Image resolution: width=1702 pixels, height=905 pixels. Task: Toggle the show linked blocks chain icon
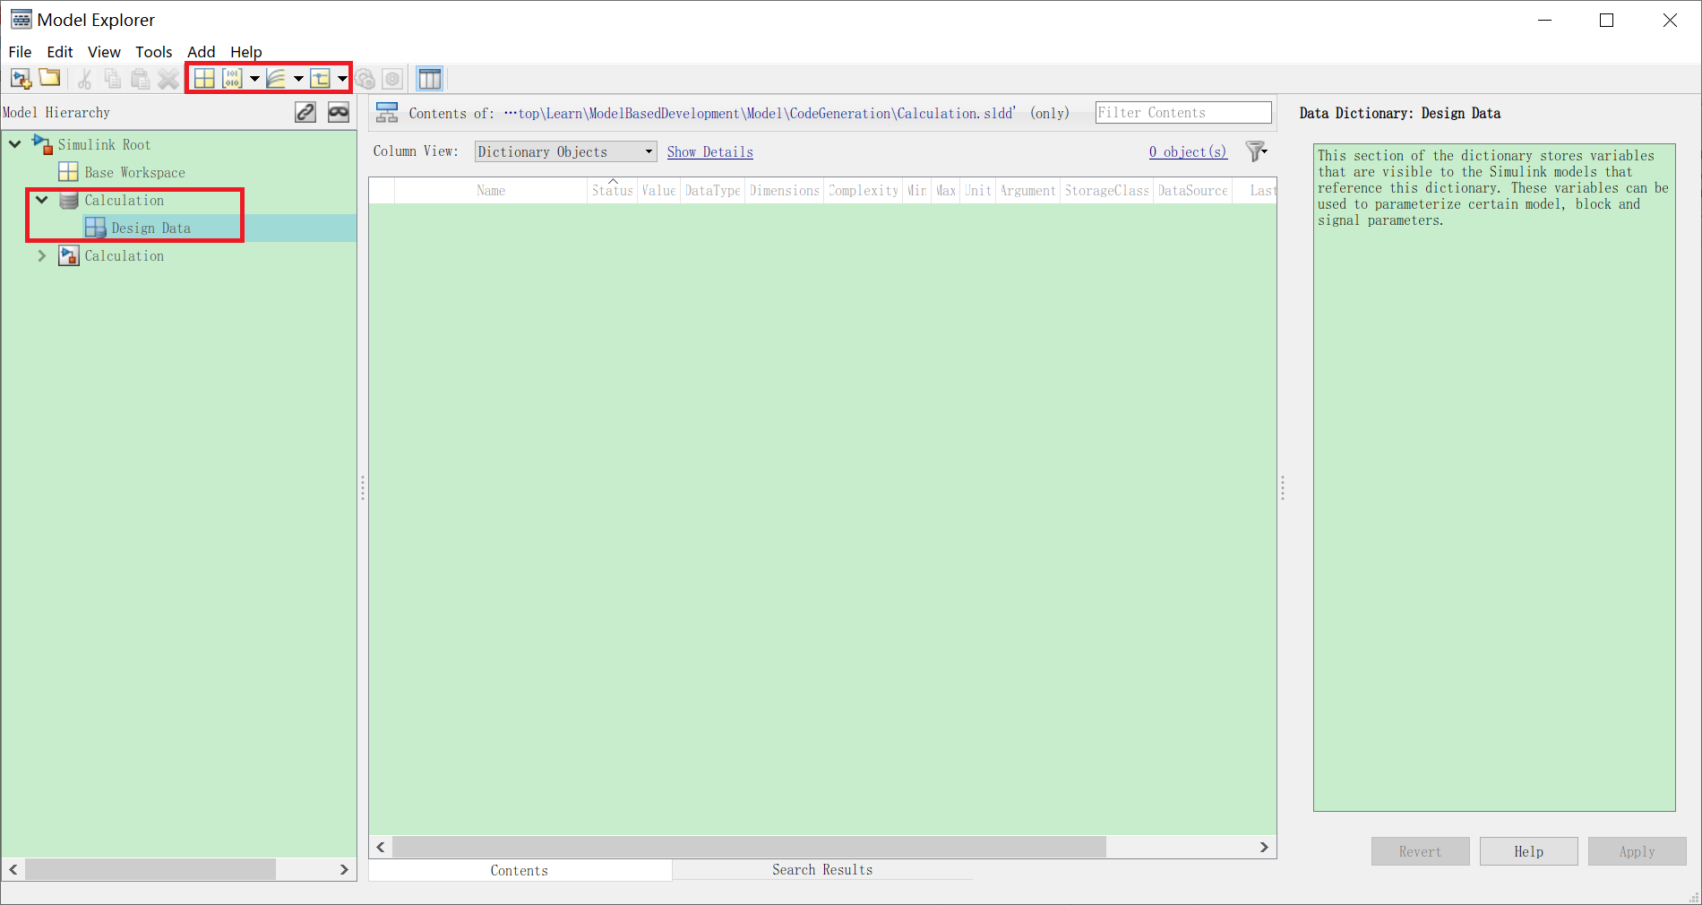pos(305,112)
